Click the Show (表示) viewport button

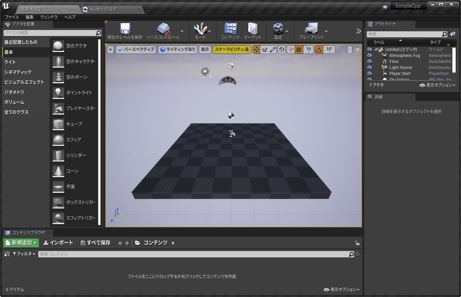tap(205, 50)
